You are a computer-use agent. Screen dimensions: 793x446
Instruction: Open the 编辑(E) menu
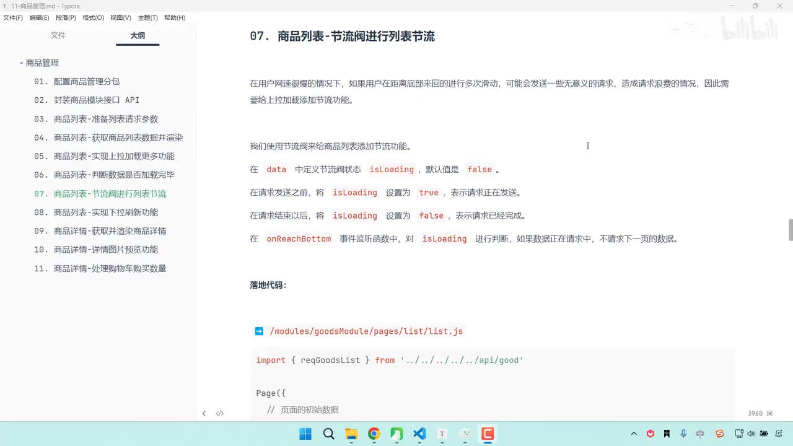coord(39,17)
